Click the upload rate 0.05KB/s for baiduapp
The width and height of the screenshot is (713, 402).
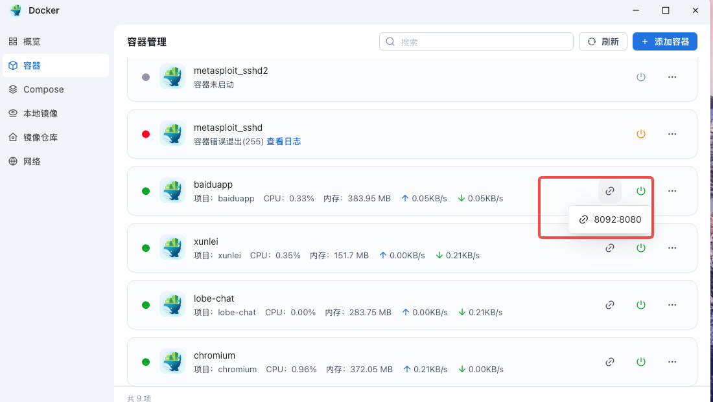pos(425,199)
